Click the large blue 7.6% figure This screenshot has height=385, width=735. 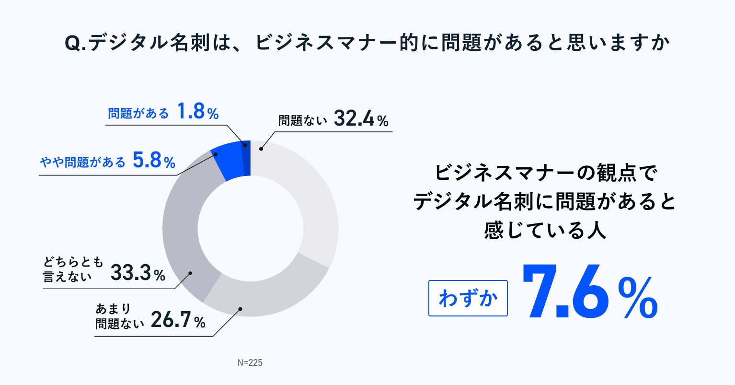coord(589,292)
